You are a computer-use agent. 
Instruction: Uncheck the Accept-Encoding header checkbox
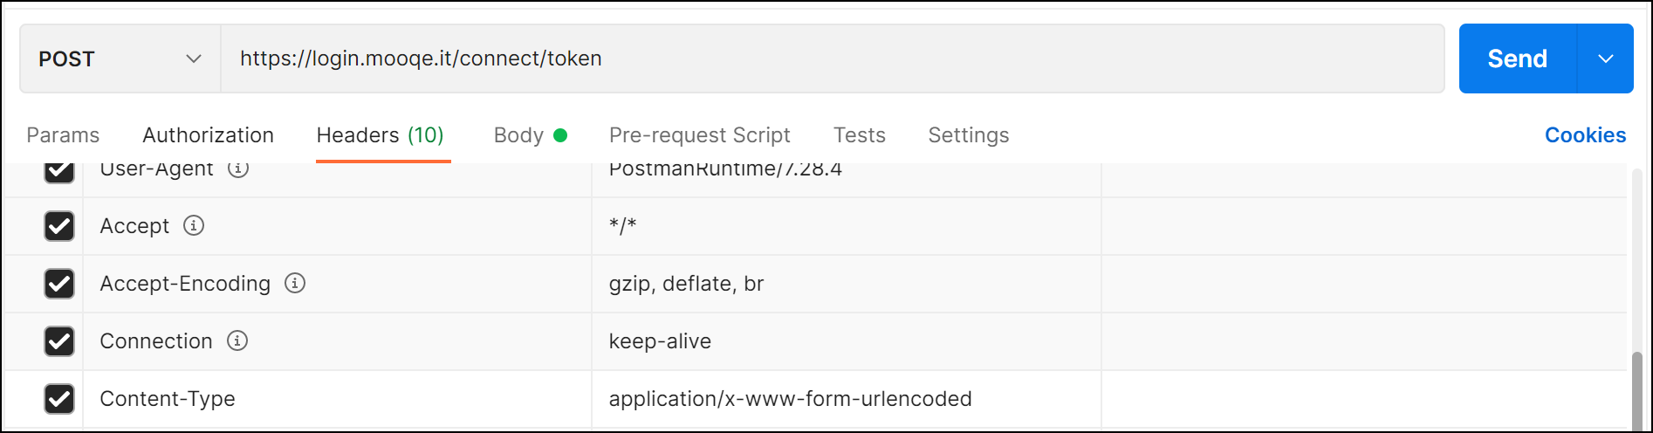(59, 284)
